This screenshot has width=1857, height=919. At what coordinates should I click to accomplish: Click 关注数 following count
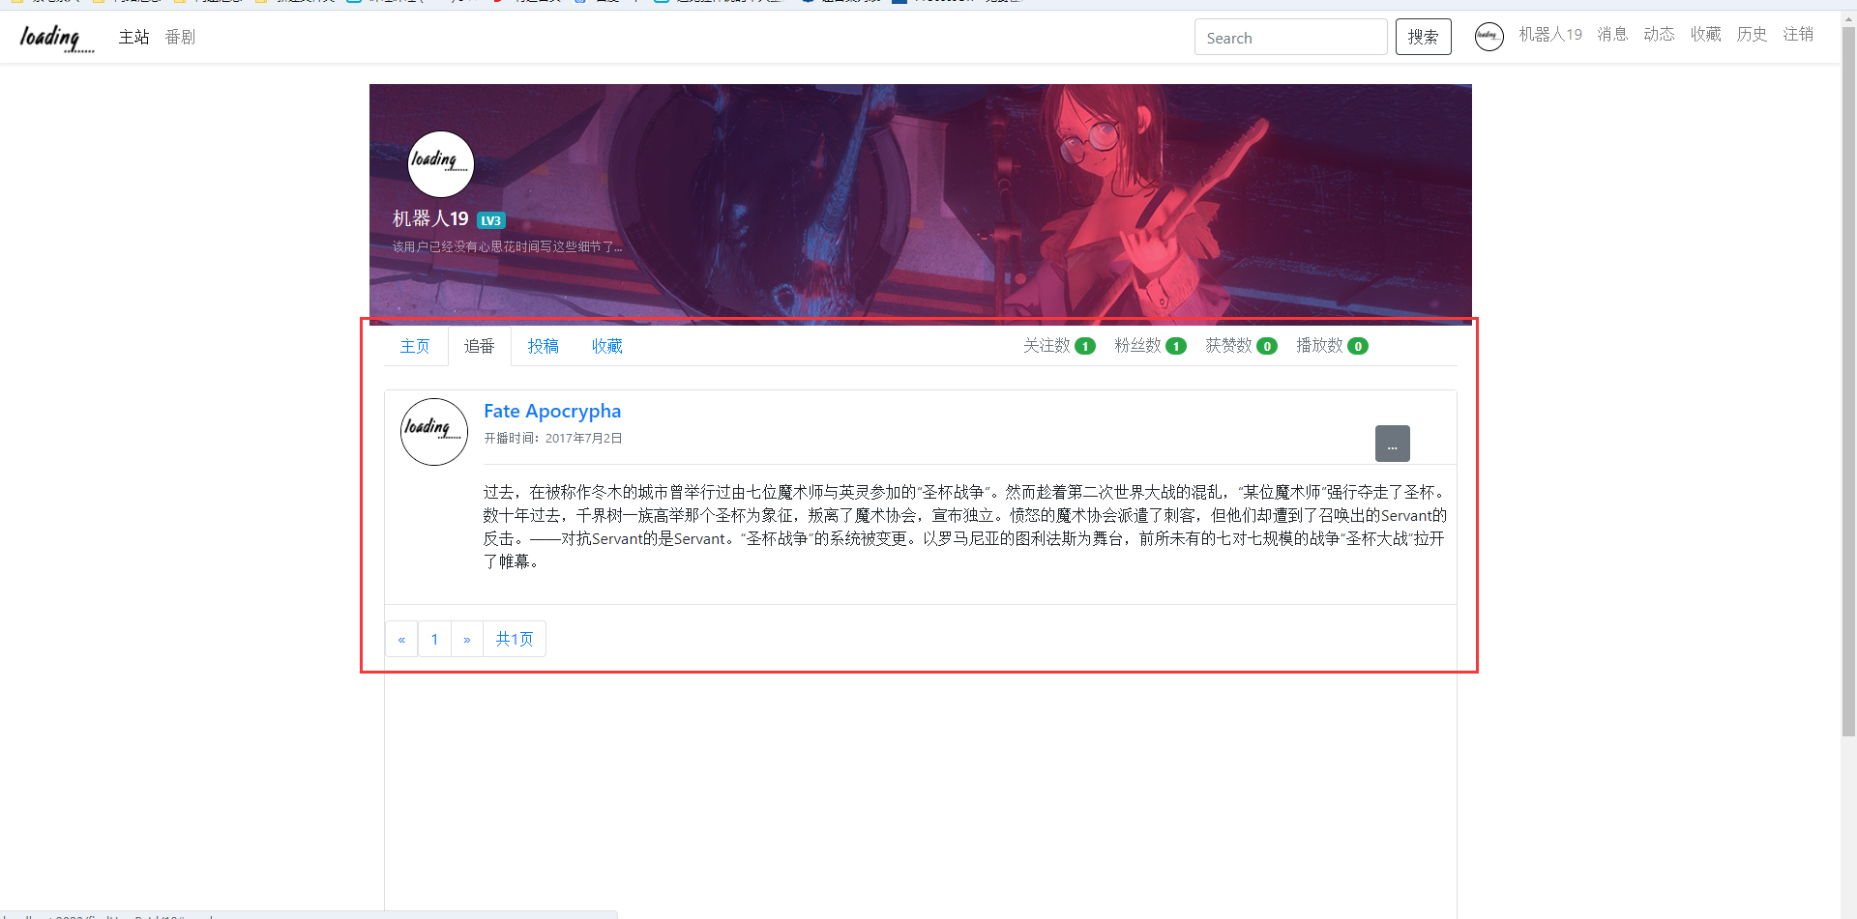point(1059,346)
